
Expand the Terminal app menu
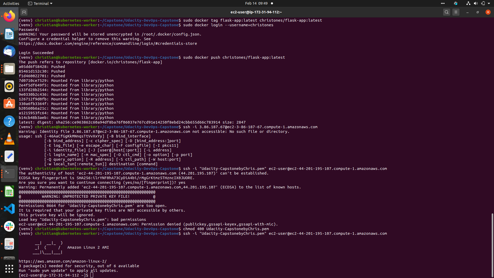point(40,3)
